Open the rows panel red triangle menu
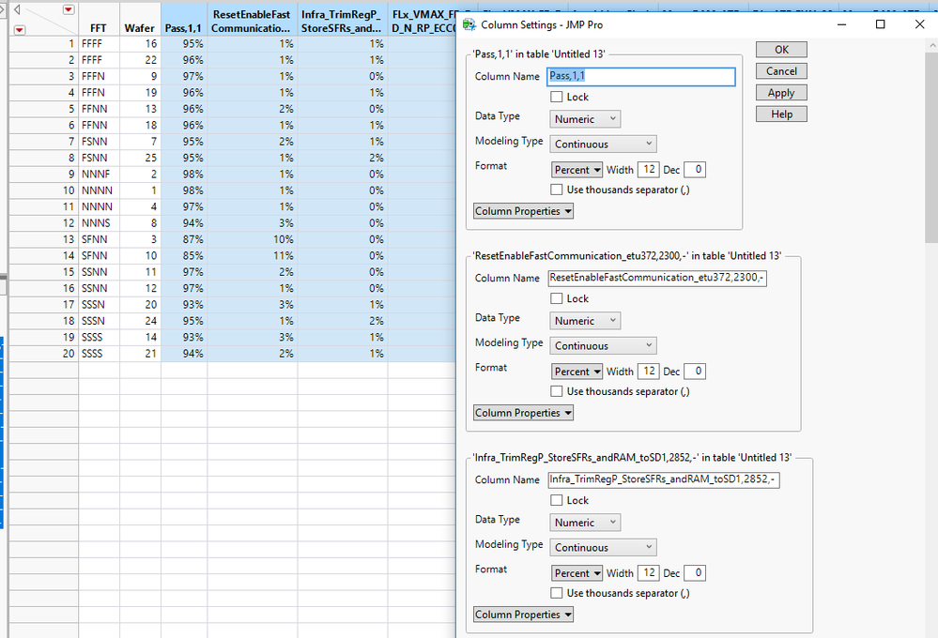938x638 pixels. click(x=19, y=31)
